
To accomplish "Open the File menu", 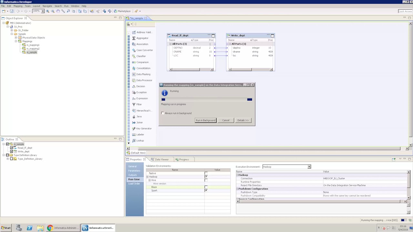I will tap(3, 6).
